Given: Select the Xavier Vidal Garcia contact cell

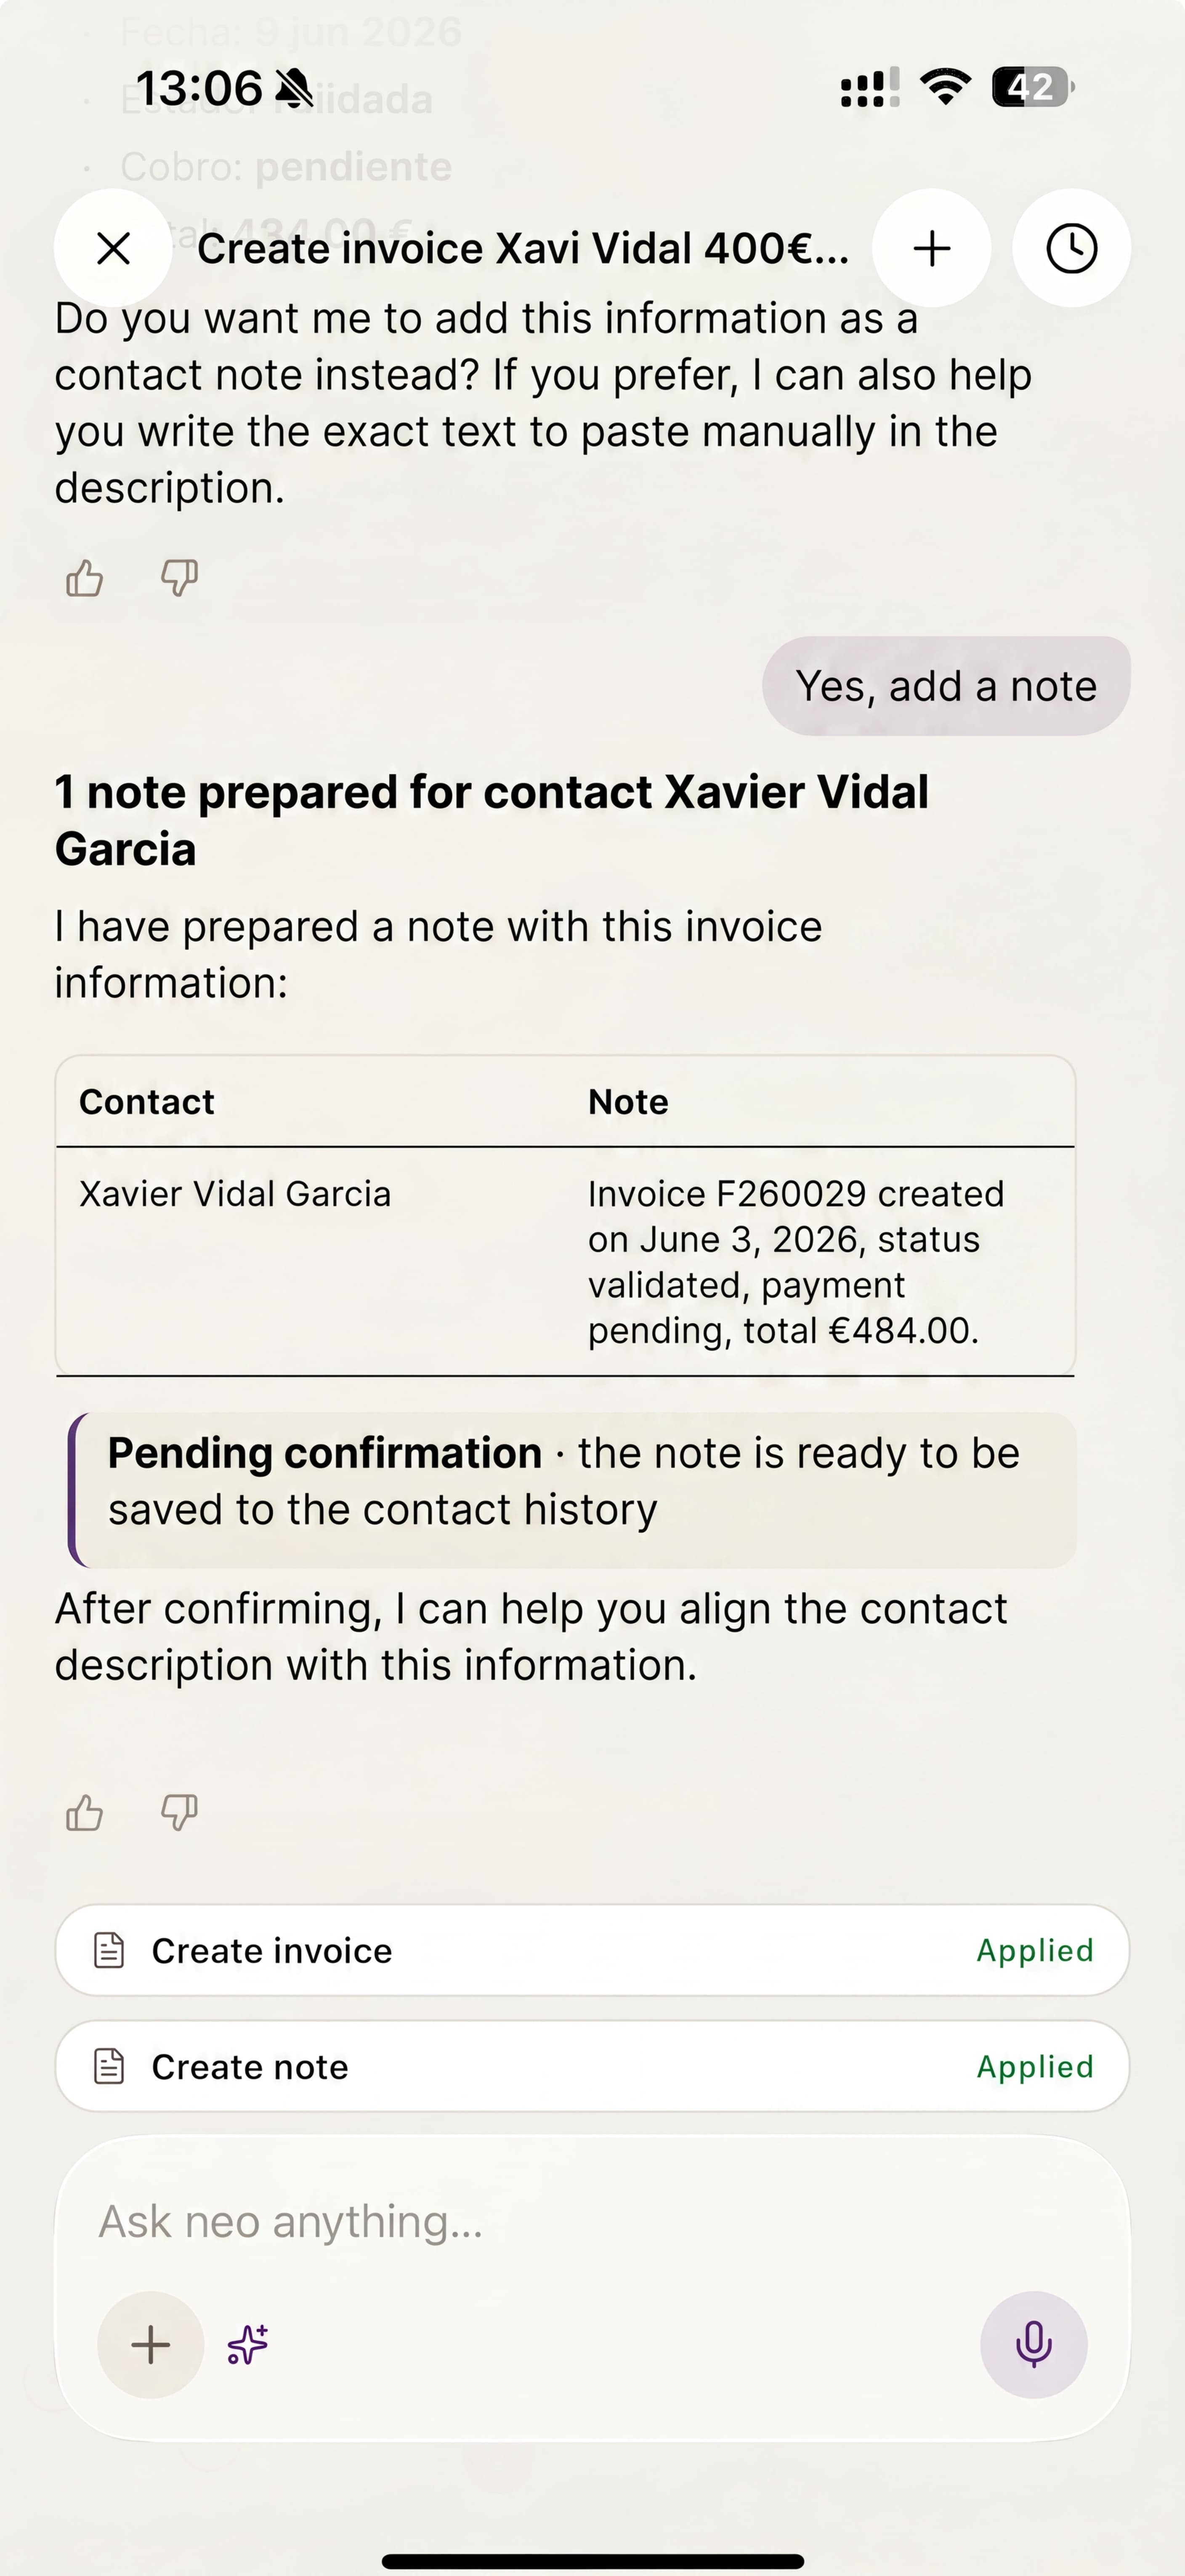Looking at the screenshot, I should (x=235, y=1194).
